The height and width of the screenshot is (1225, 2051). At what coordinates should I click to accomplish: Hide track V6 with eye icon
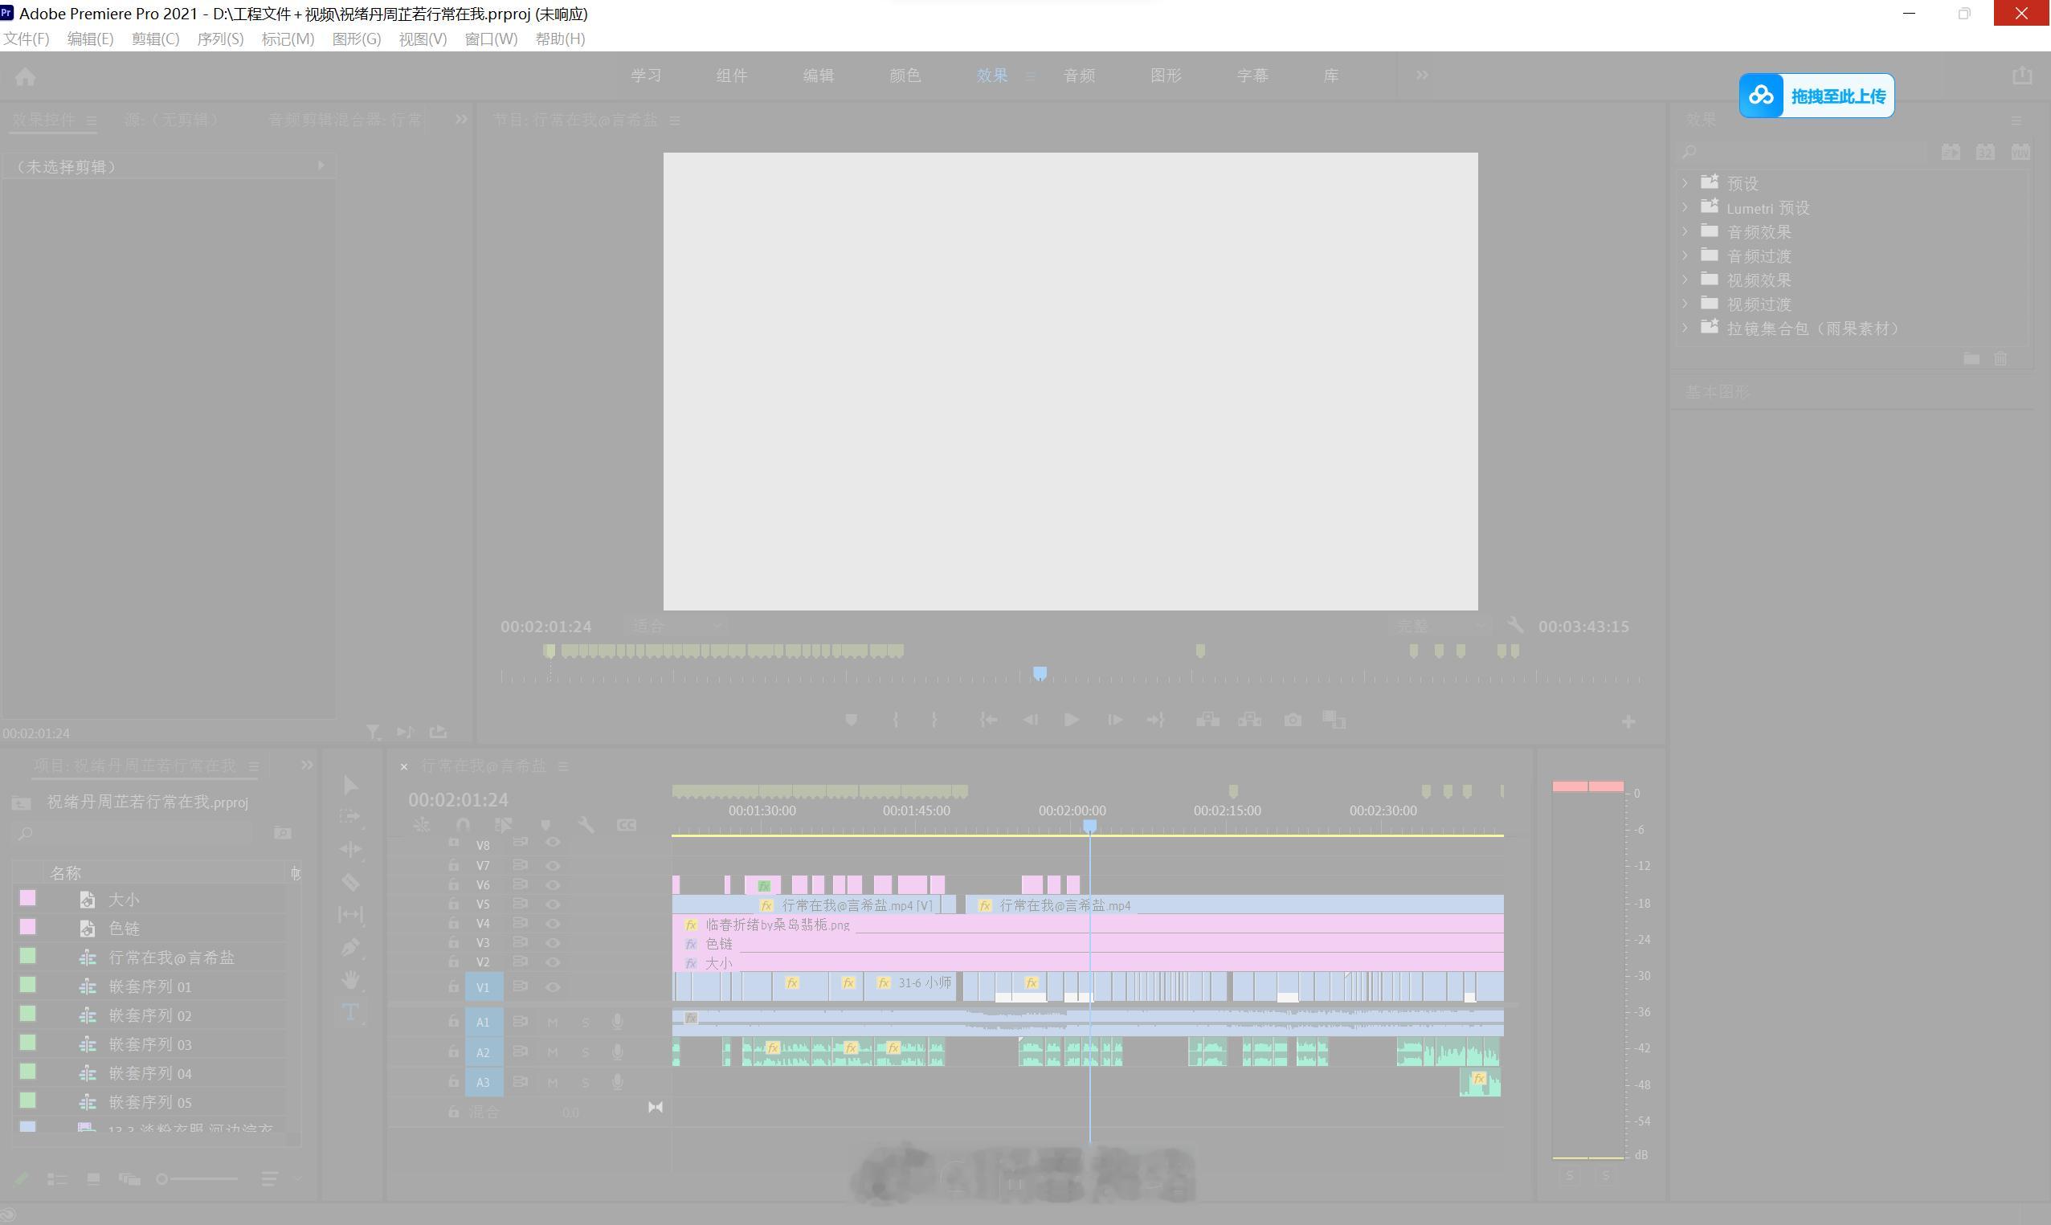tap(553, 885)
